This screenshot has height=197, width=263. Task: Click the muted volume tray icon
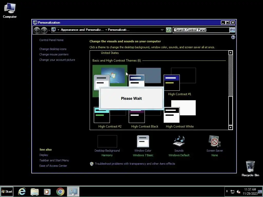click(x=238, y=191)
